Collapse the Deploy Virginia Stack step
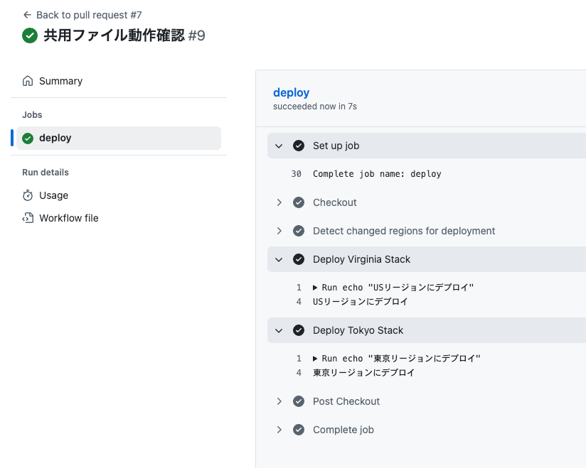The image size is (586, 468). 279,259
